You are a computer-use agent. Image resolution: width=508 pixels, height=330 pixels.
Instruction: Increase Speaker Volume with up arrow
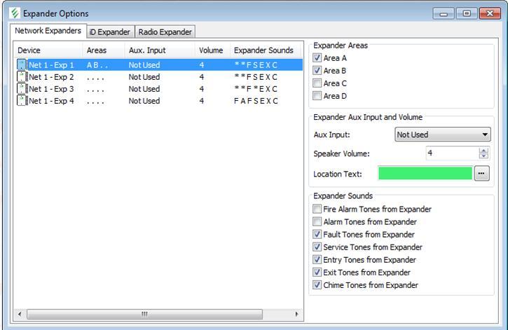click(x=483, y=151)
